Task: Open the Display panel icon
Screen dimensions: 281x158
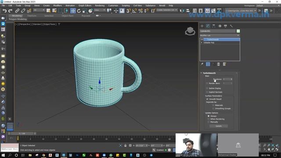Action: [x=225, y=26]
